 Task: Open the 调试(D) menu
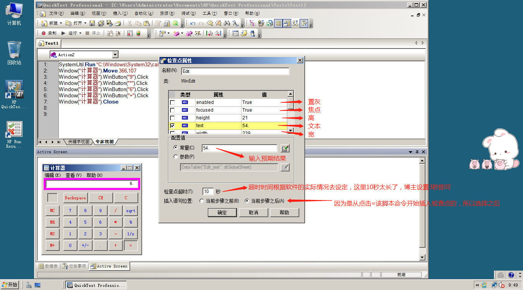pyautogui.click(x=188, y=14)
